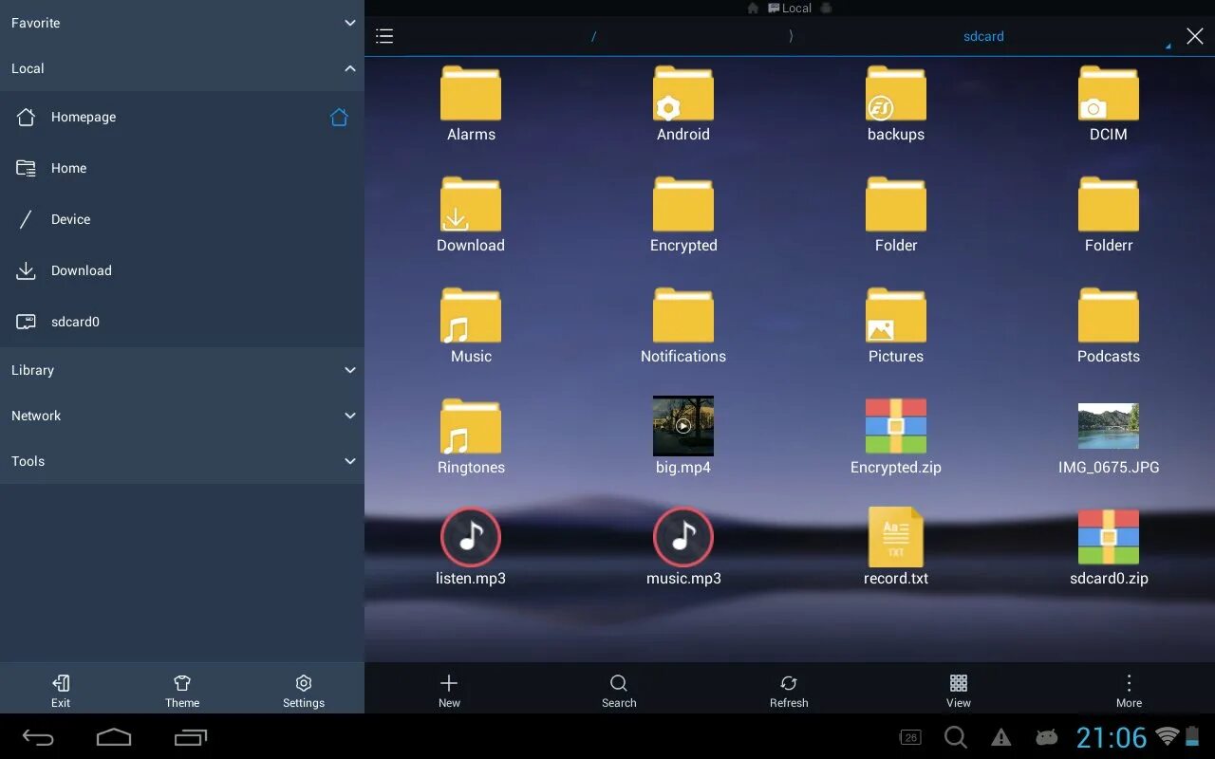
Task: Open the hamburger menu icon
Action: (x=384, y=36)
